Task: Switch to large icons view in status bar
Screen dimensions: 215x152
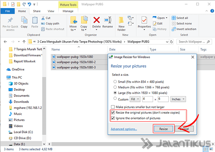Action: [212, 149]
